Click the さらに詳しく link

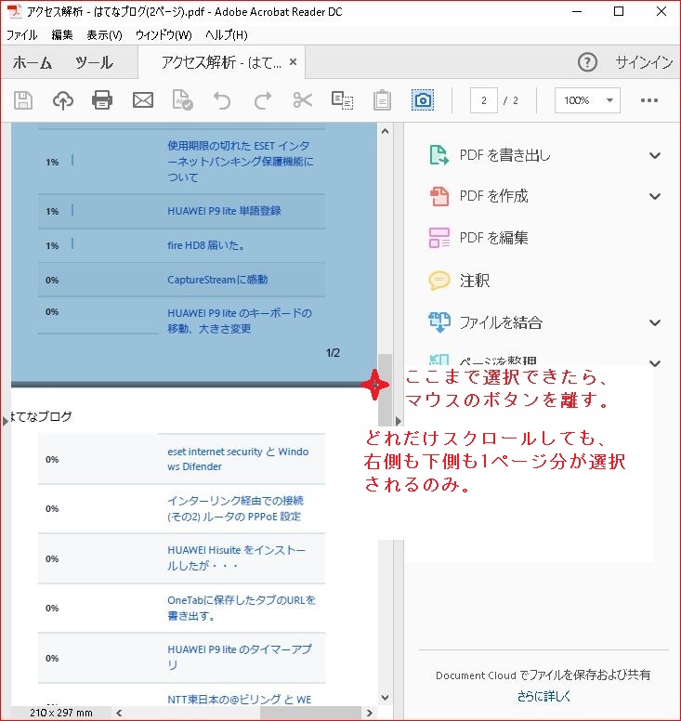click(x=543, y=696)
